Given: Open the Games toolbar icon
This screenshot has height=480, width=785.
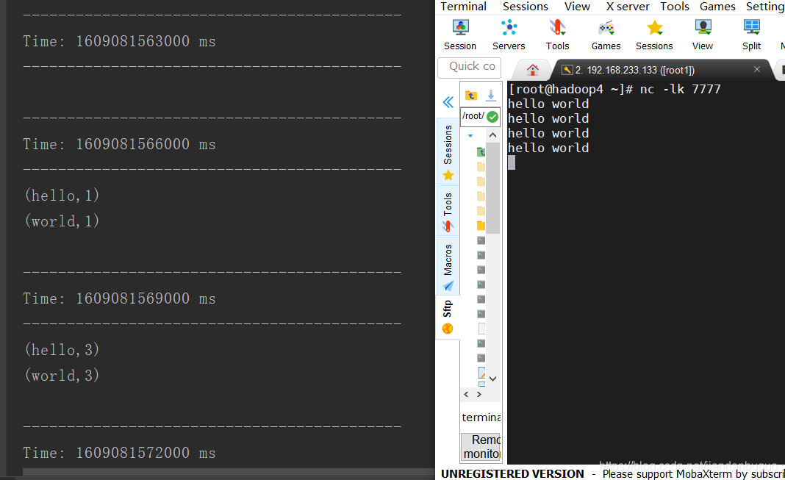Looking at the screenshot, I should (606, 34).
